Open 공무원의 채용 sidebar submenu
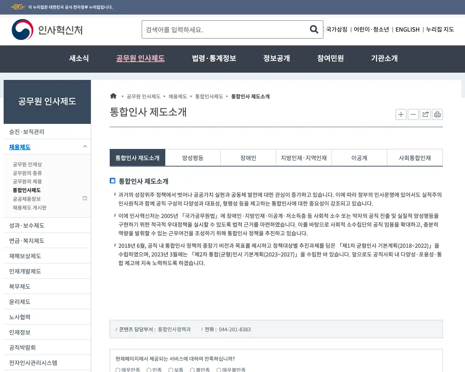Image resolution: width=465 pixels, height=372 pixels. [x=27, y=181]
